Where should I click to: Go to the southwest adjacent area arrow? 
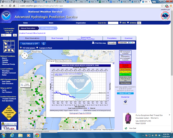tap(5, 50)
